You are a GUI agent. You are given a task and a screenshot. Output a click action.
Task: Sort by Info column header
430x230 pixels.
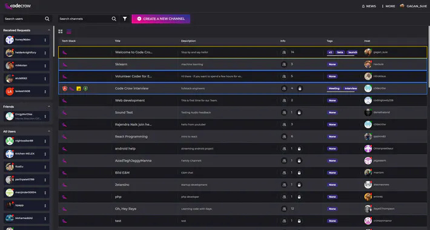point(283,41)
